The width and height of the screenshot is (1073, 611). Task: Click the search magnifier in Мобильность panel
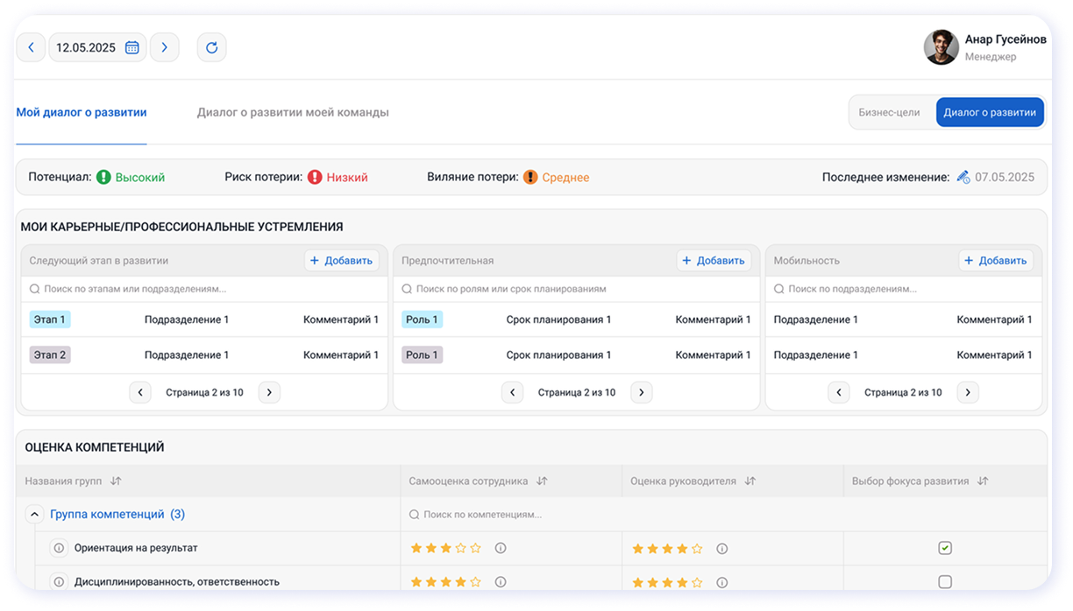pos(778,288)
